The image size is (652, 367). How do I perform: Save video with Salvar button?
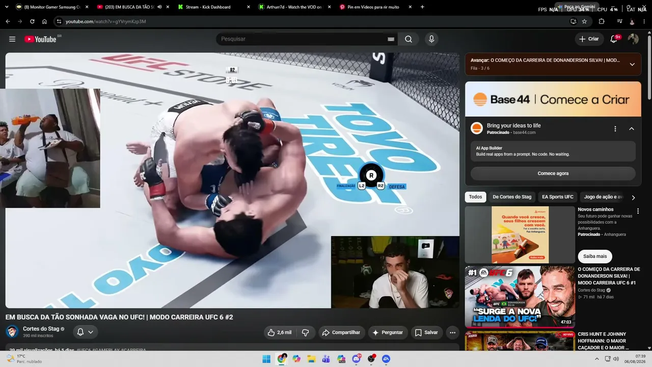click(x=426, y=332)
